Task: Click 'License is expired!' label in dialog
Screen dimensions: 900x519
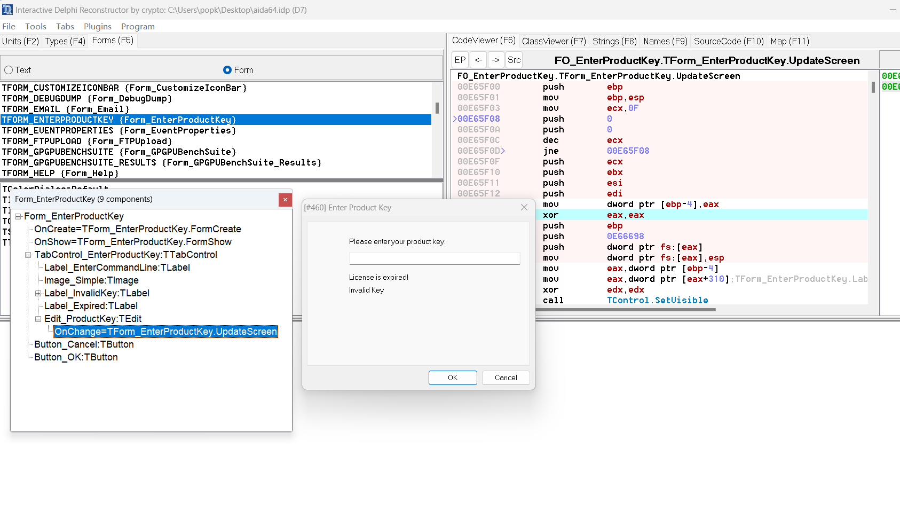Action: click(x=378, y=277)
